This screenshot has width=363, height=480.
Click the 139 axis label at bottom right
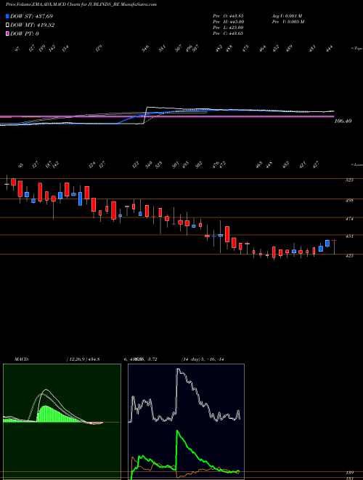(350, 473)
